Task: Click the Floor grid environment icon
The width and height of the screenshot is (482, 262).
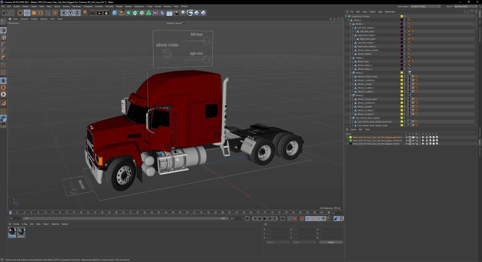Action: pos(169,13)
